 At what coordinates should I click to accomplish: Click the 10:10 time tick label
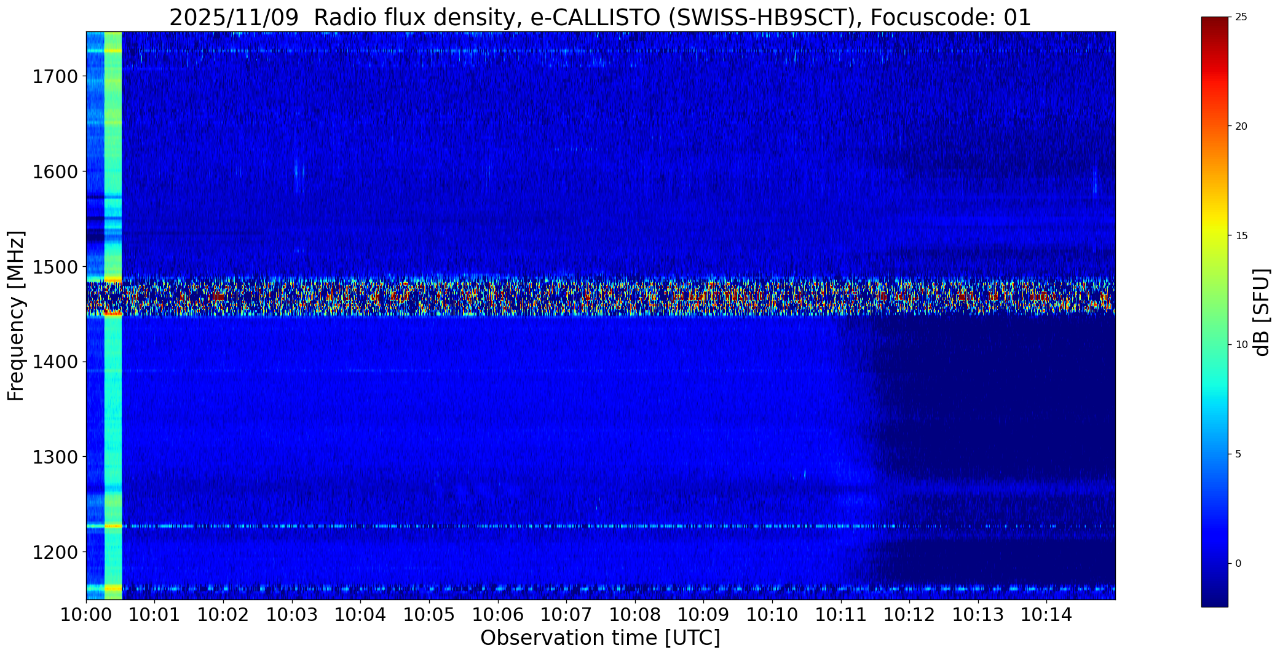772,615
